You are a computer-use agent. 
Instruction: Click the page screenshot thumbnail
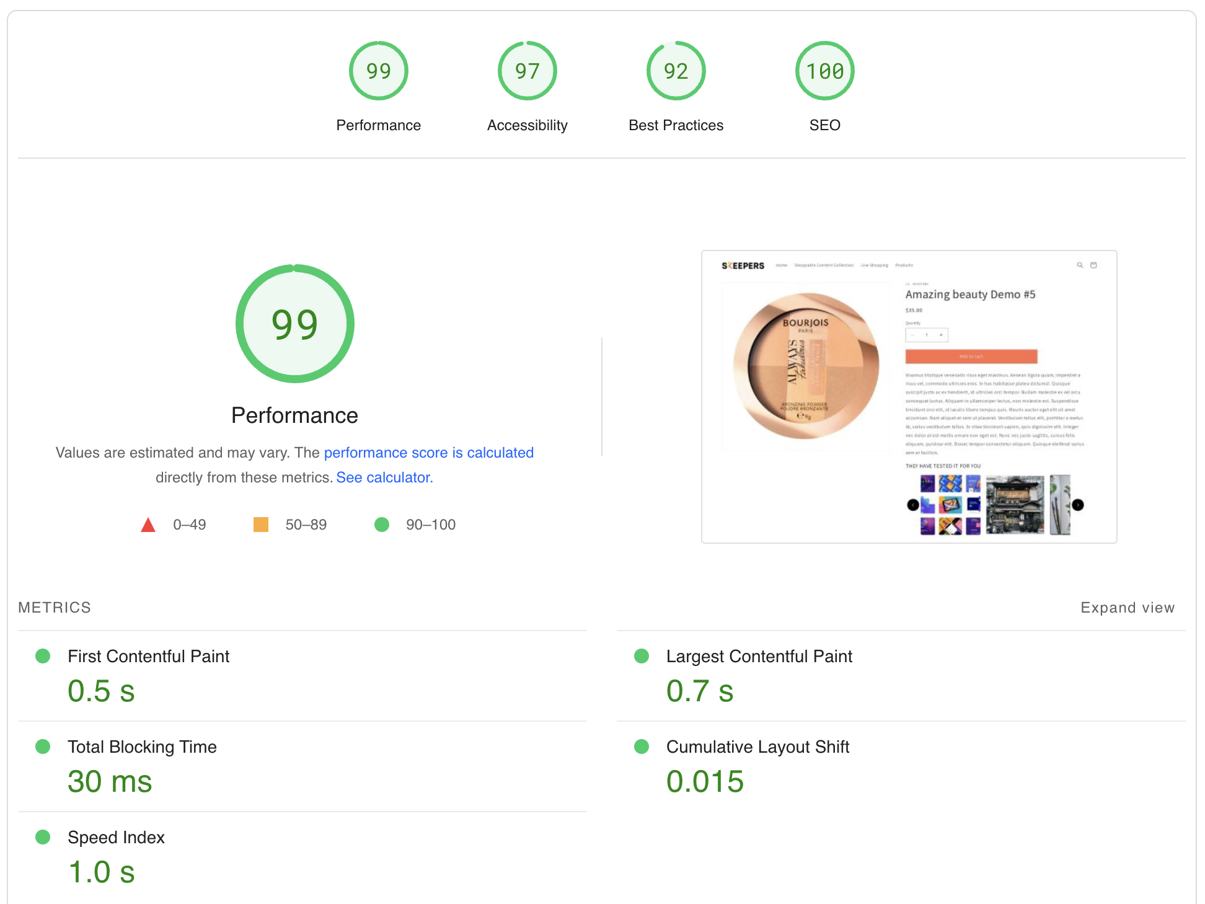click(x=909, y=397)
